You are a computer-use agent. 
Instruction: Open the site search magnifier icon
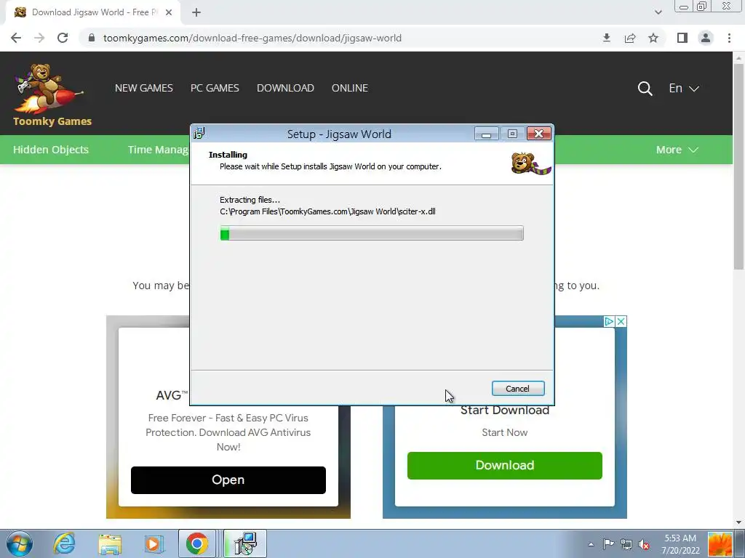coord(645,88)
